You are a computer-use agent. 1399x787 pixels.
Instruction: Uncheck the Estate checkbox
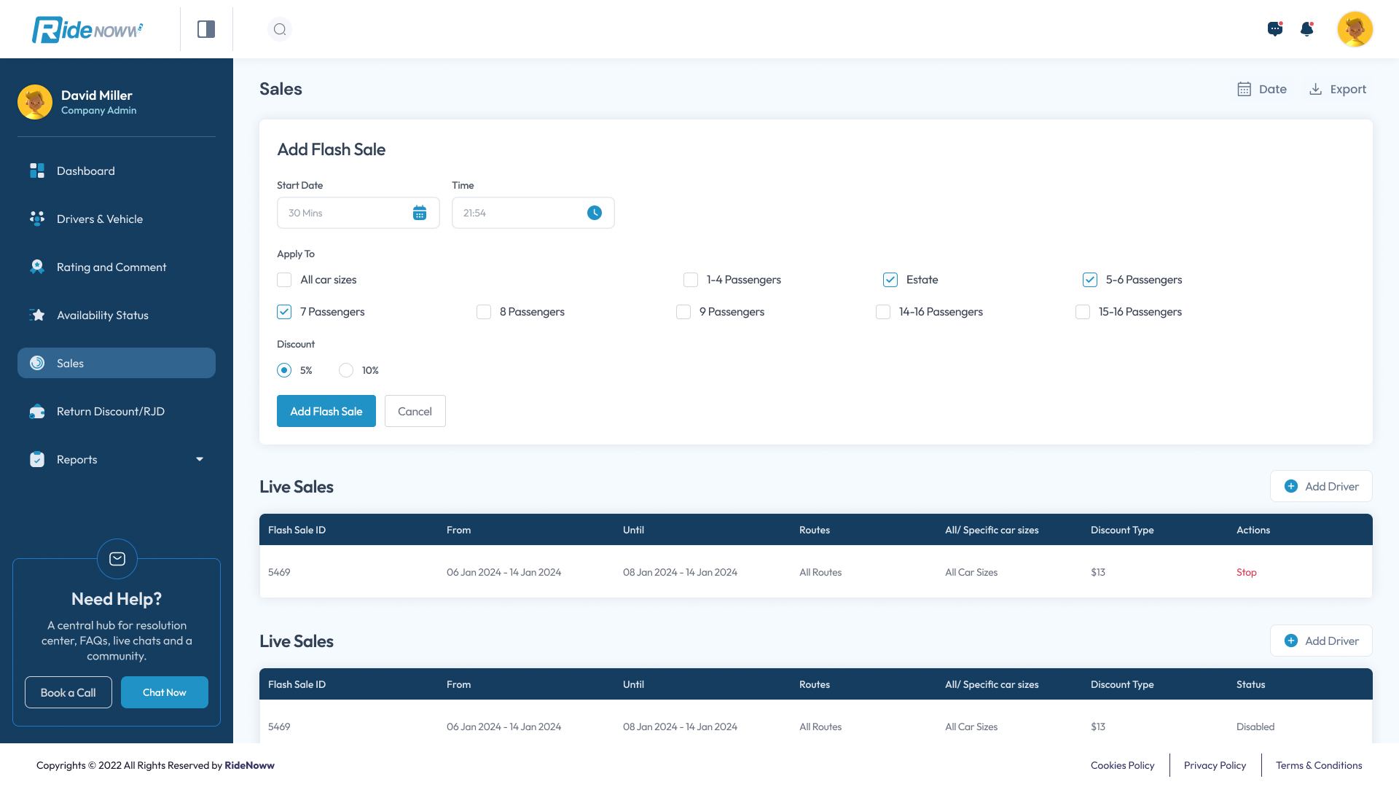[890, 280]
